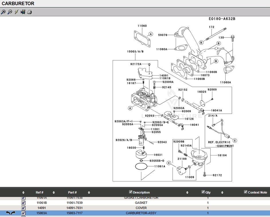The width and height of the screenshot is (270, 217).
Task: Toggle the Description column checkbox
Action: 131,192
